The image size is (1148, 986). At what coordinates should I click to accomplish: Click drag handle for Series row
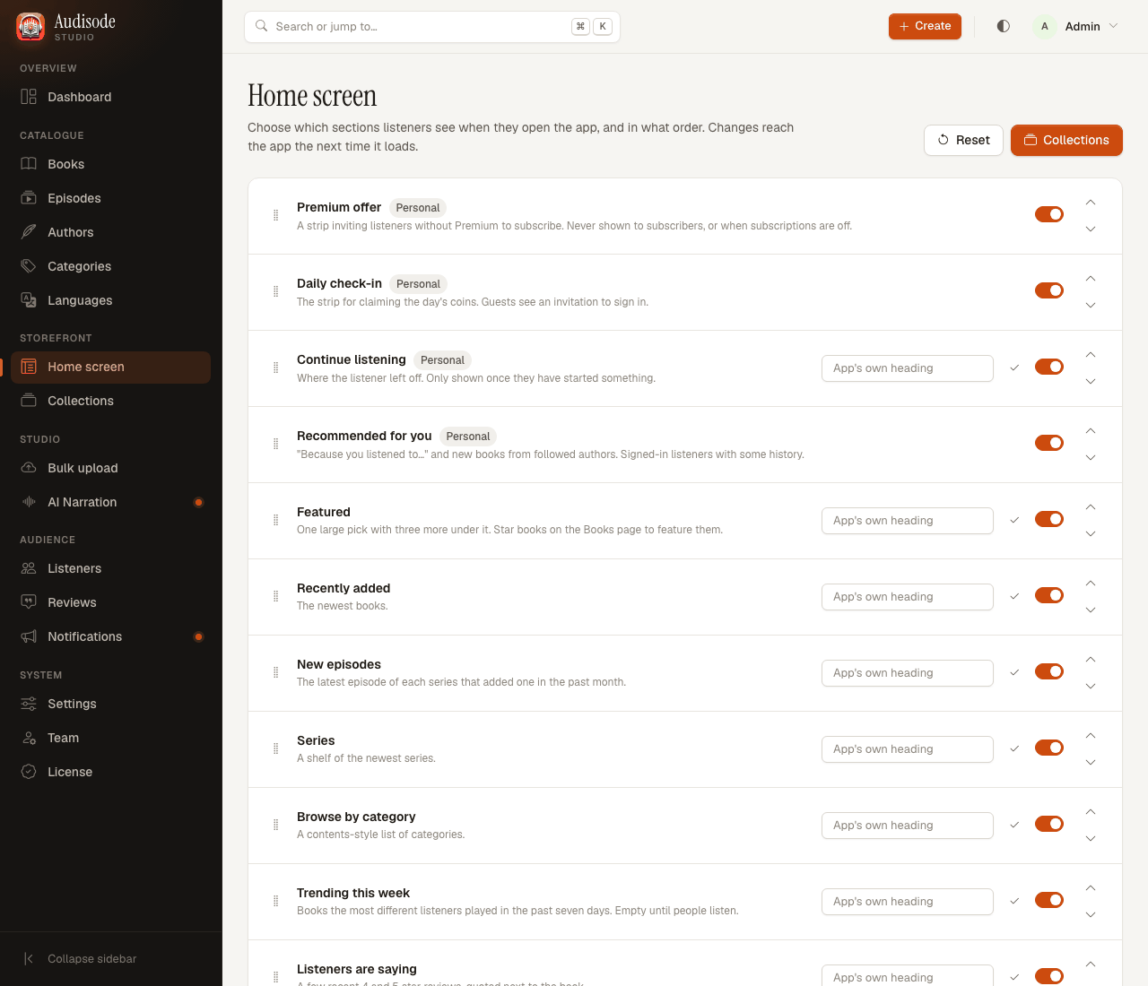[275, 748]
